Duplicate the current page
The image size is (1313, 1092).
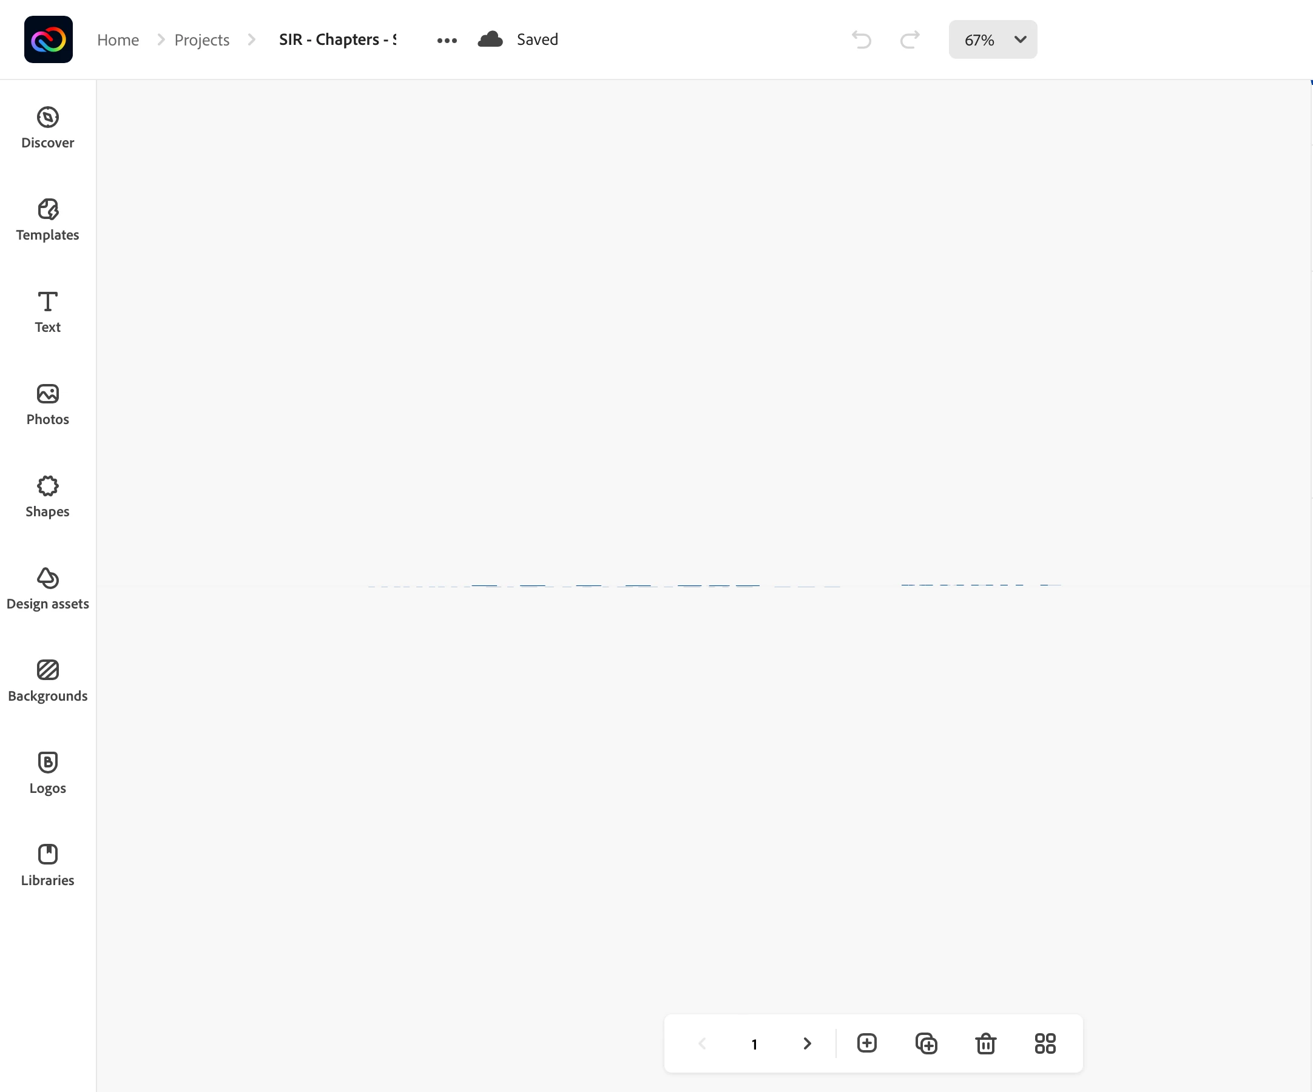(x=926, y=1043)
